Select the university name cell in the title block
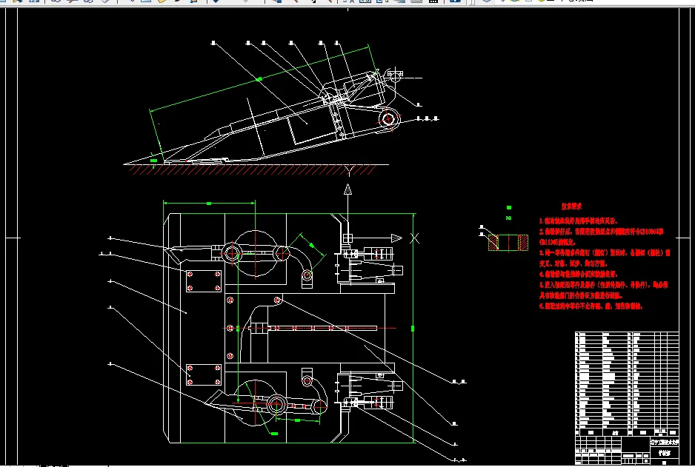Viewport: 695px width, 467px height. [x=665, y=442]
